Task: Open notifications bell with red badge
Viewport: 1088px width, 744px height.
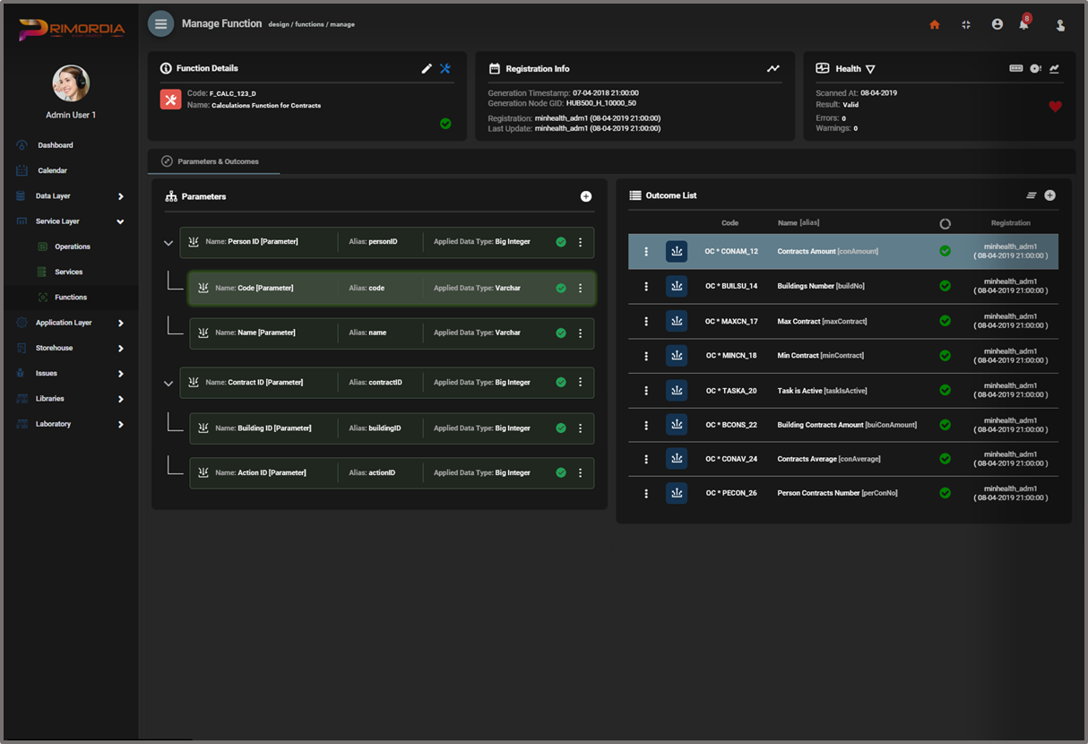Action: pyautogui.click(x=1023, y=24)
